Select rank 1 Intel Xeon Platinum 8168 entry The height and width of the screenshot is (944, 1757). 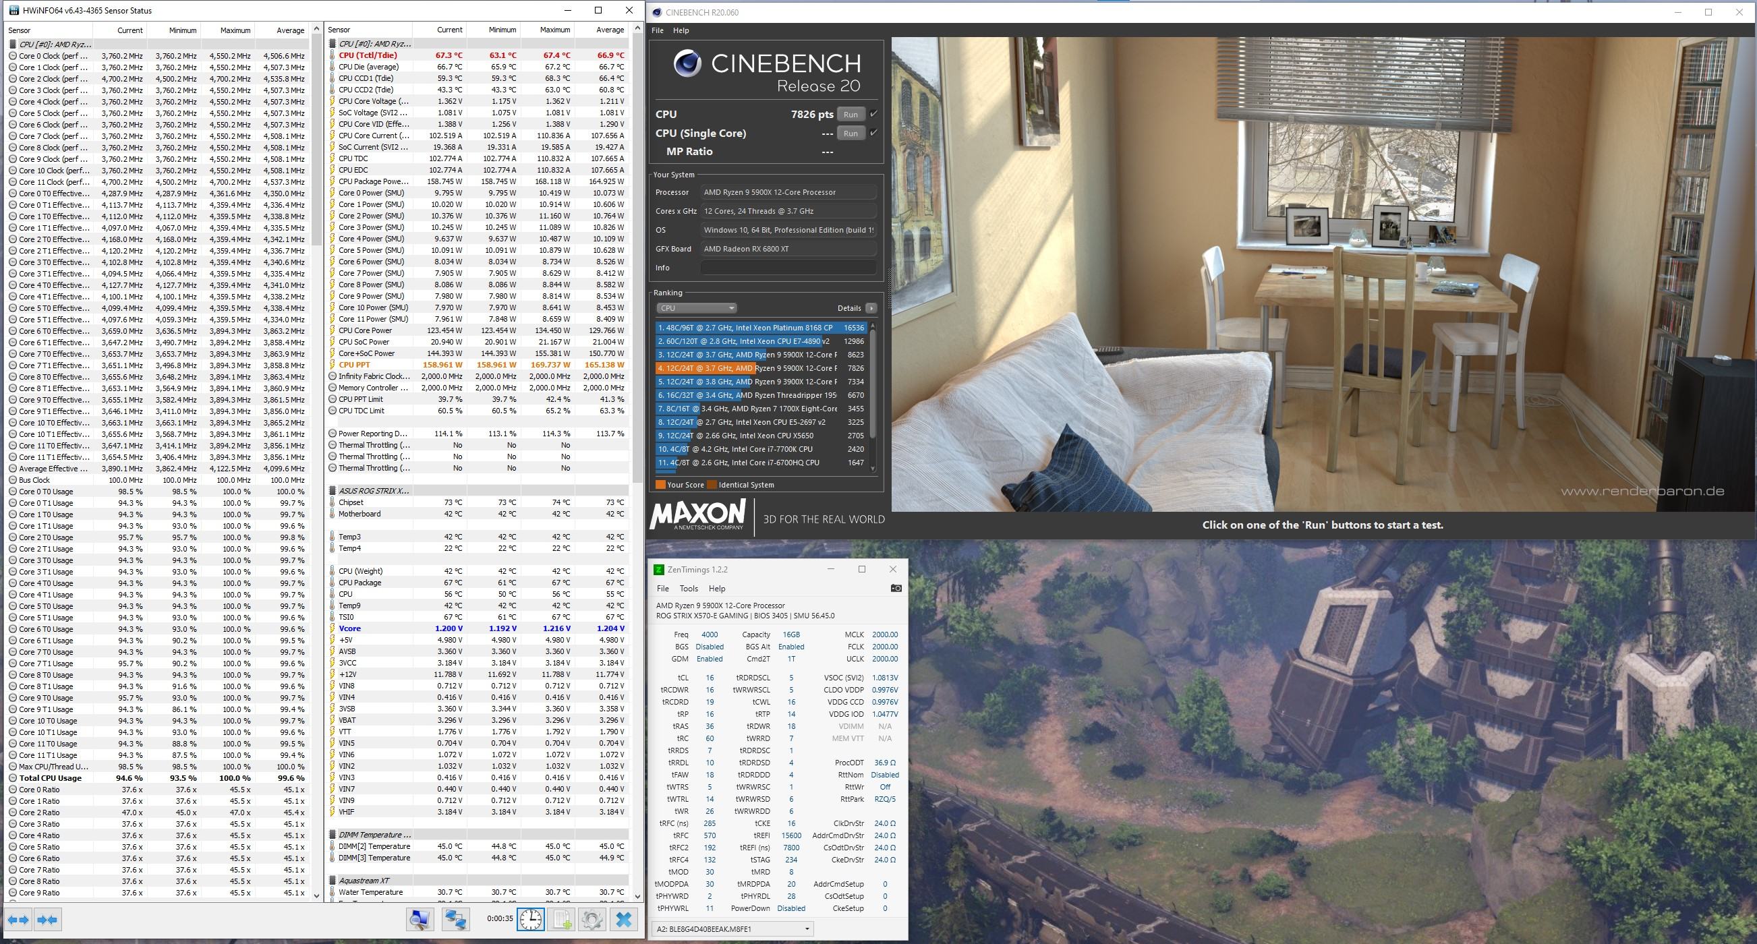tap(761, 328)
